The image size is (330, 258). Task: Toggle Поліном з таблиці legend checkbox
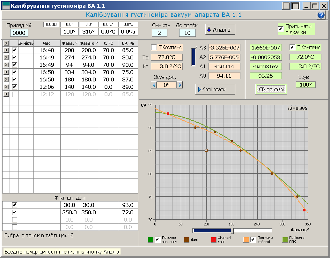click(x=253, y=240)
